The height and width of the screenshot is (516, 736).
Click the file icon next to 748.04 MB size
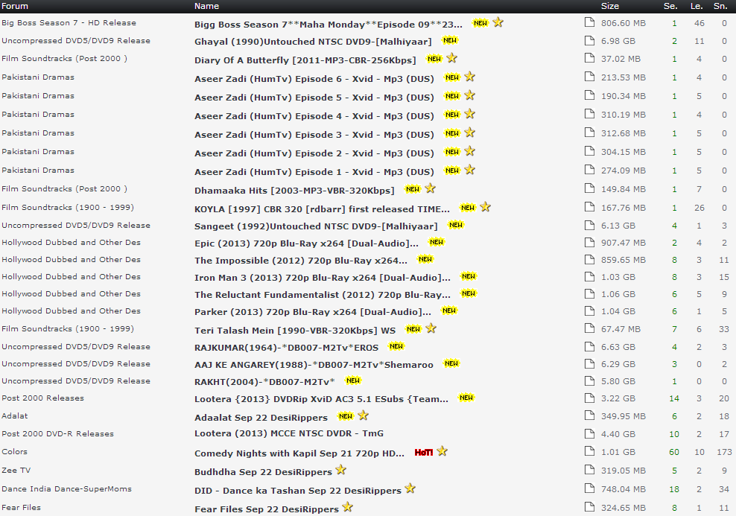coord(589,488)
